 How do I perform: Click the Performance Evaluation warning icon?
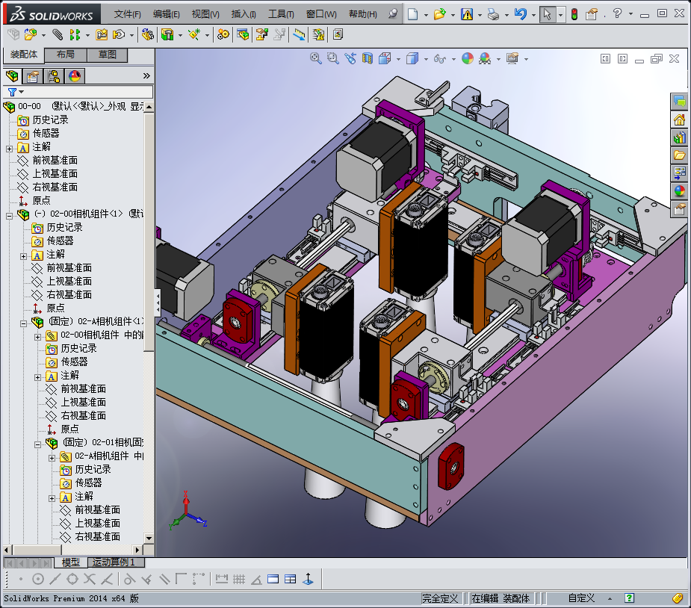[317, 34]
